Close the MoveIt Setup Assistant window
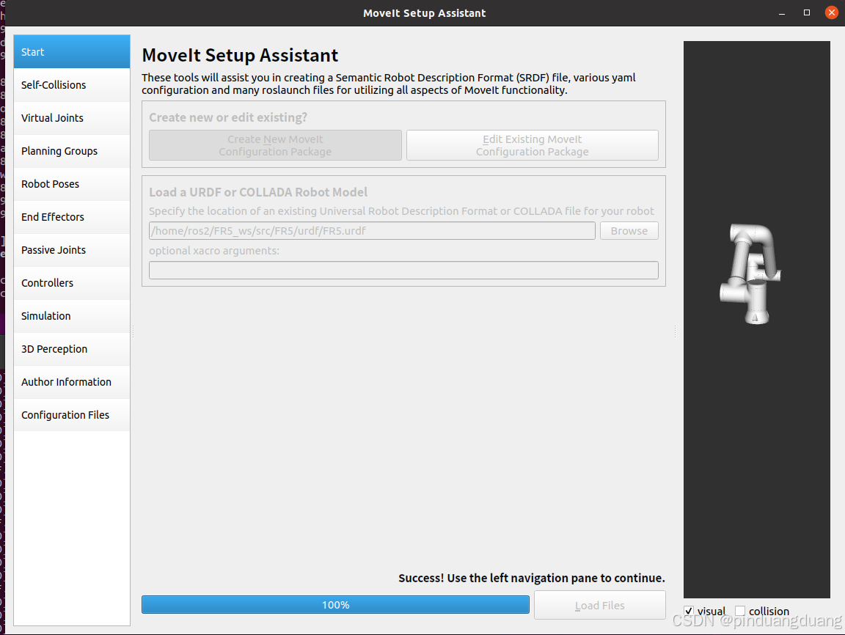This screenshot has height=635, width=845. [832, 13]
